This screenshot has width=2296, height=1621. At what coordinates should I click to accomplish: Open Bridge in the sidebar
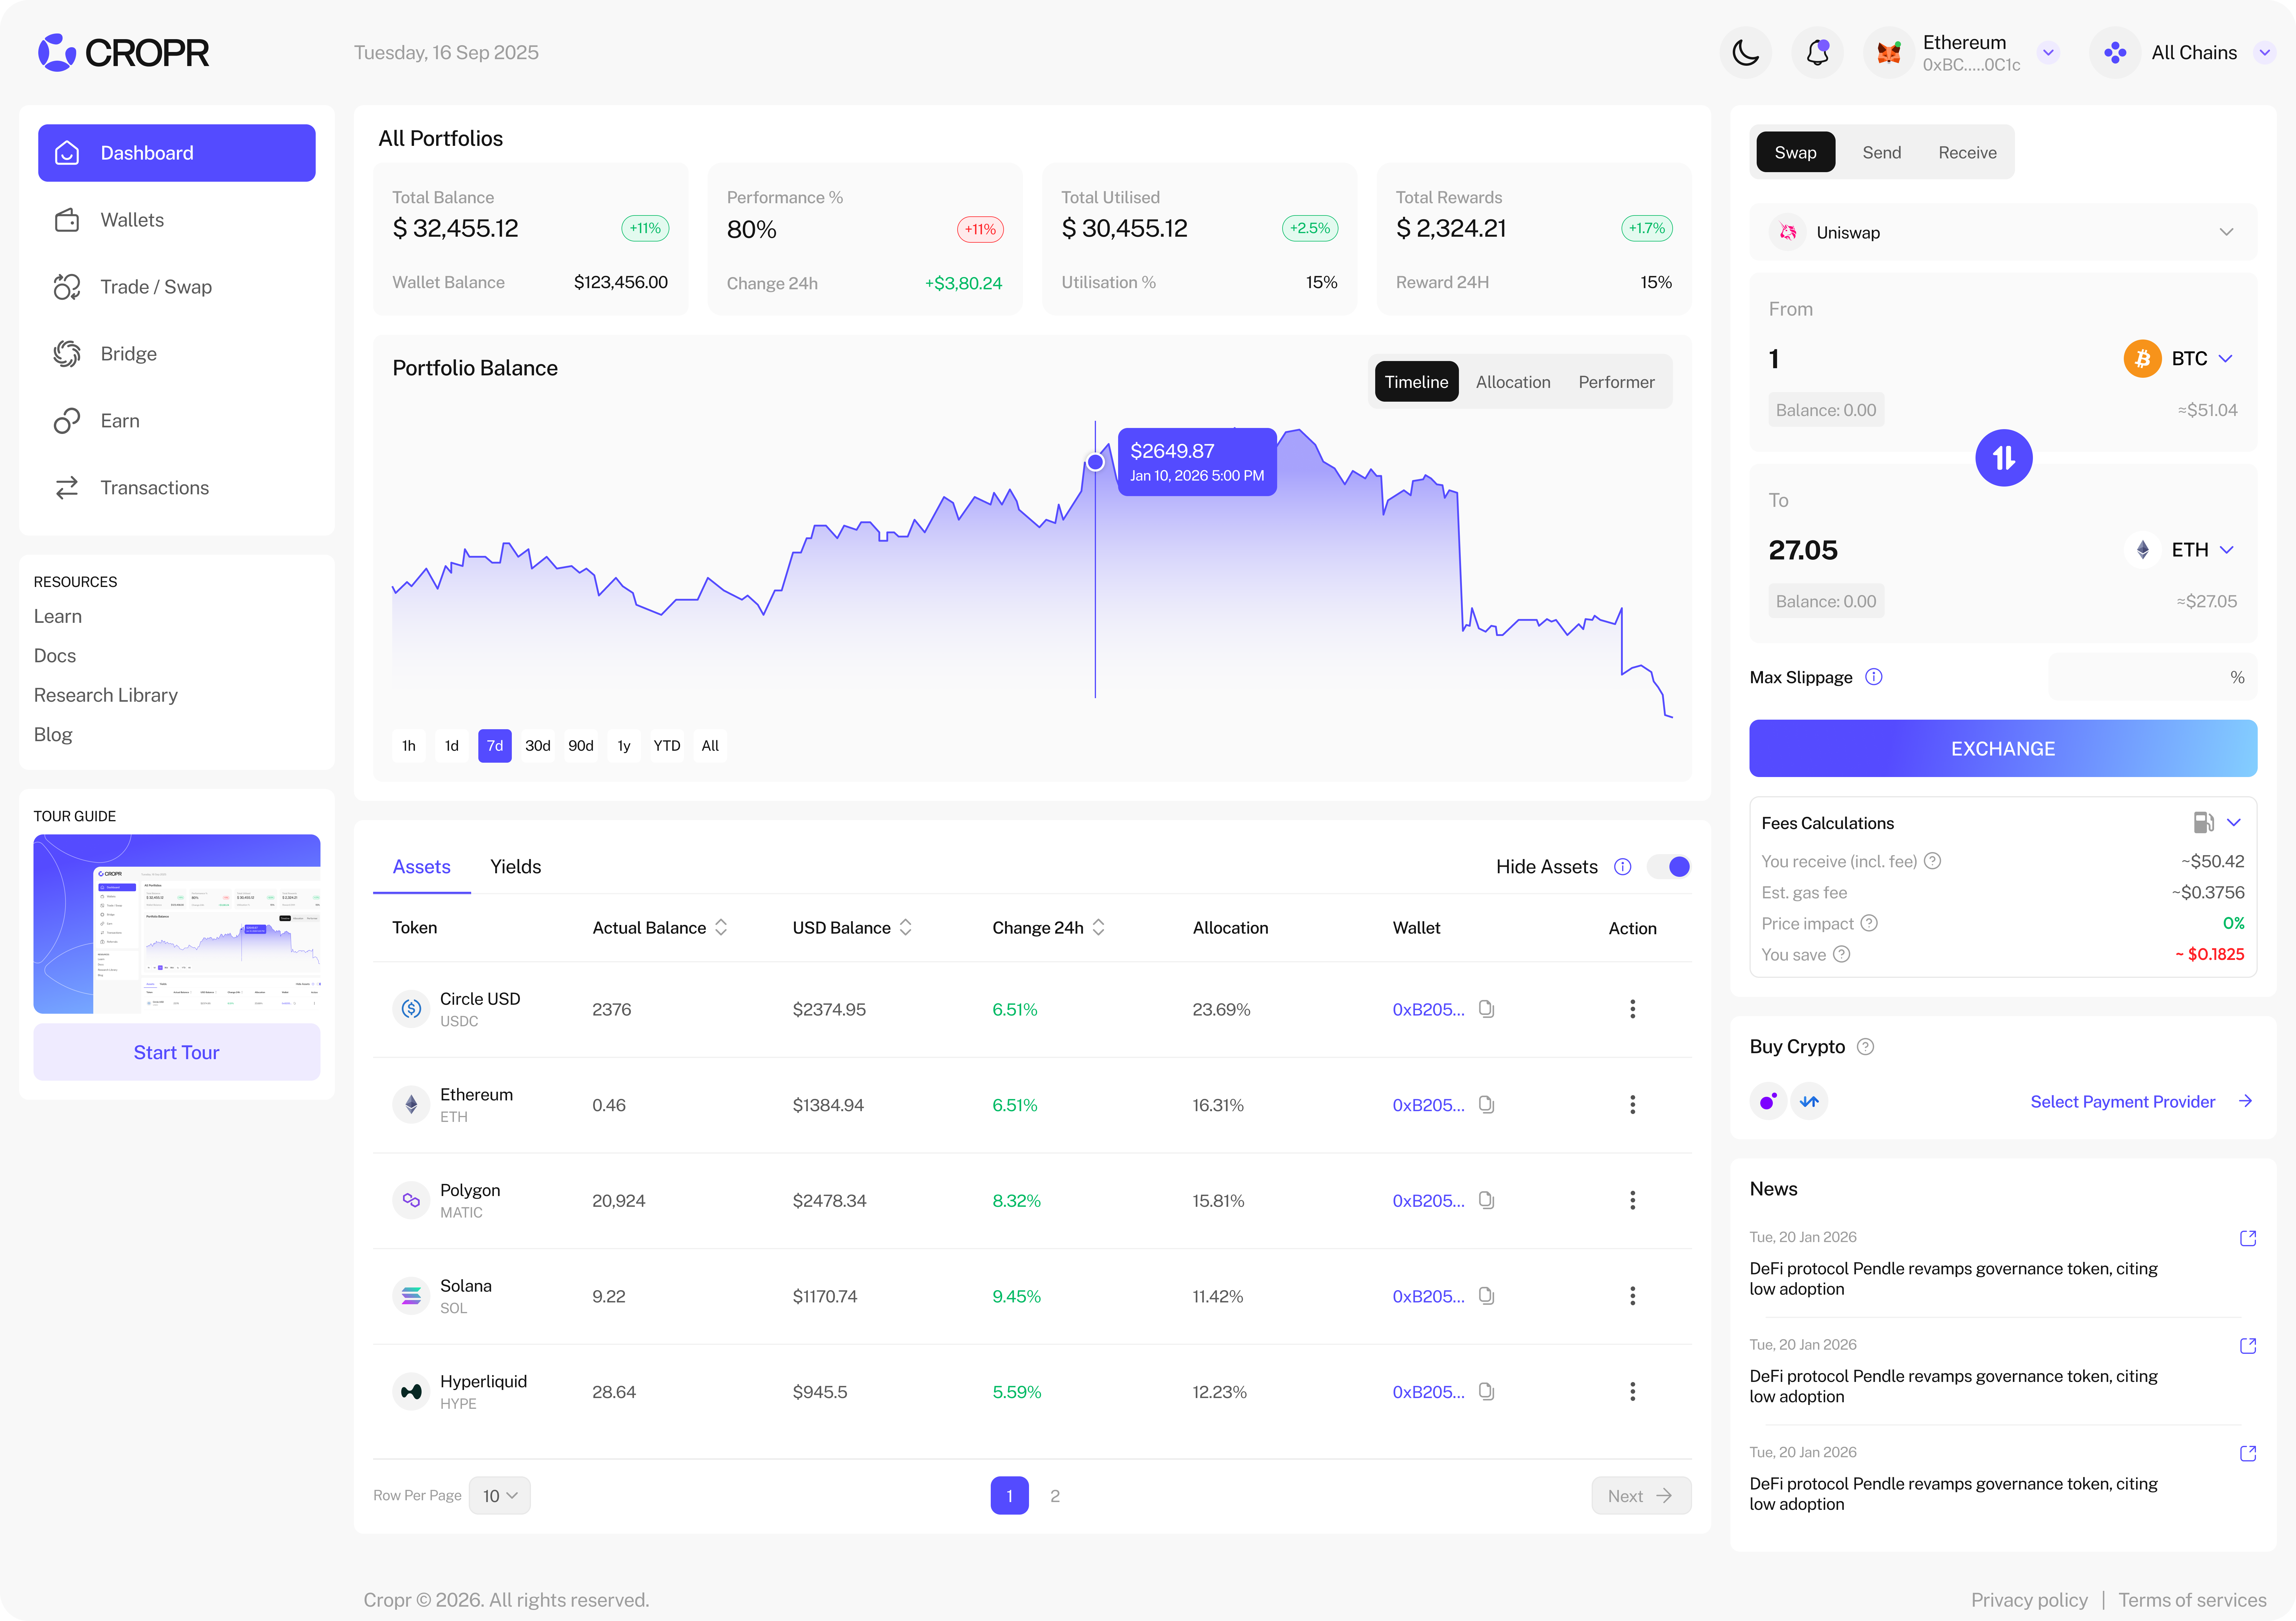(x=177, y=354)
